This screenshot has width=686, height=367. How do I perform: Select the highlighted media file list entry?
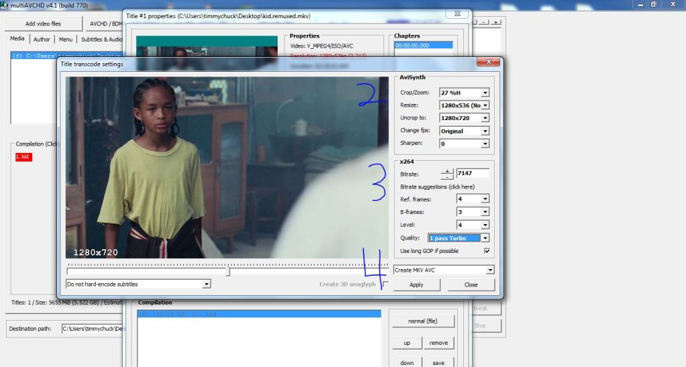click(66, 56)
